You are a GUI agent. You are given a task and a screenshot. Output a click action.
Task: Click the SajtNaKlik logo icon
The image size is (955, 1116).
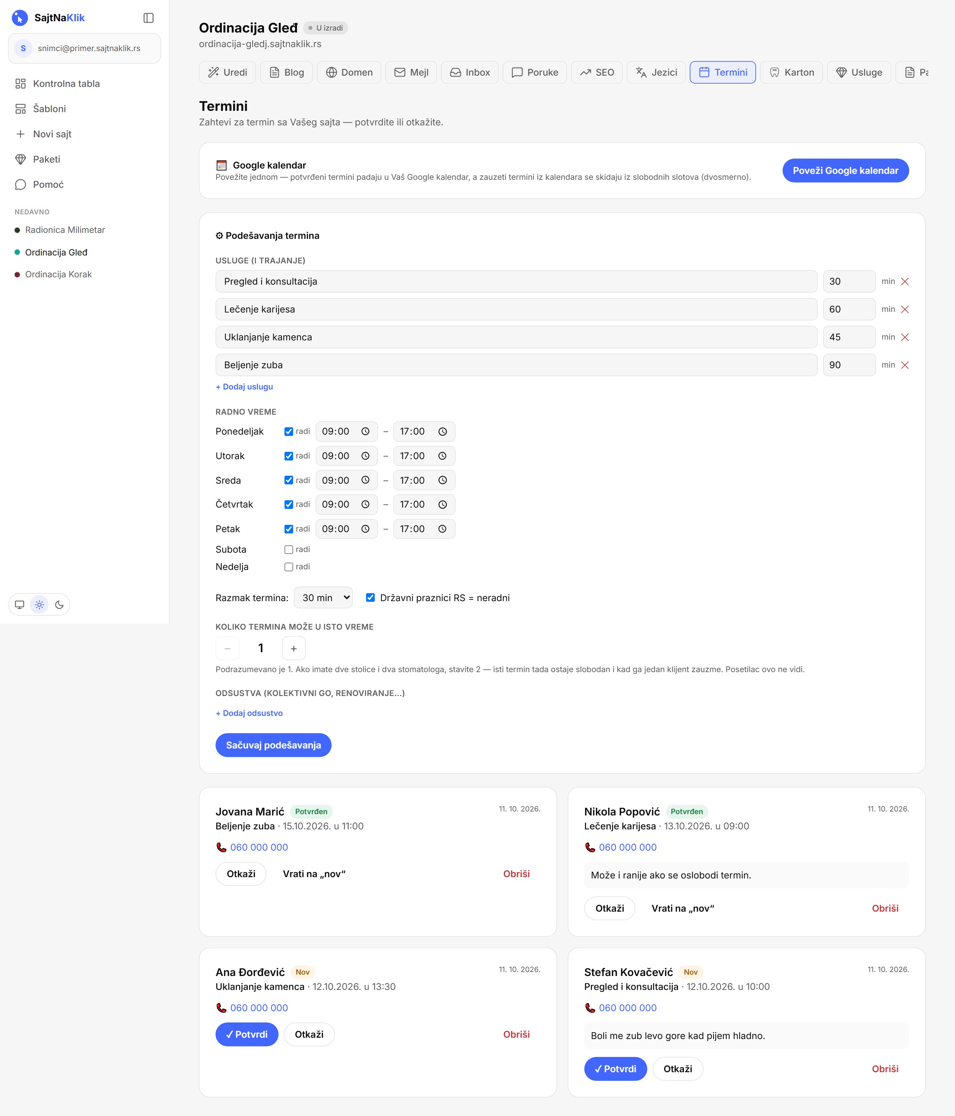[x=20, y=18]
